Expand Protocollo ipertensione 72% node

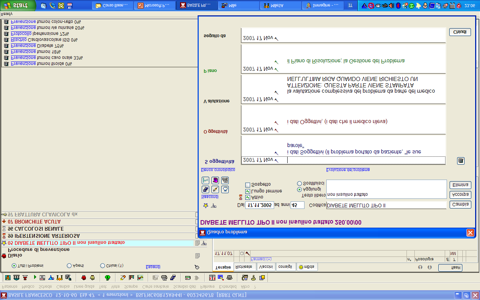click(6, 34)
